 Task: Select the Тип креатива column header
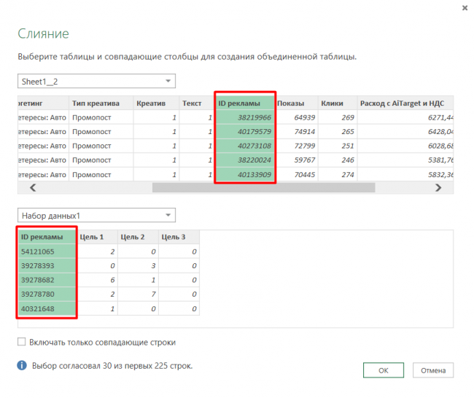point(101,103)
